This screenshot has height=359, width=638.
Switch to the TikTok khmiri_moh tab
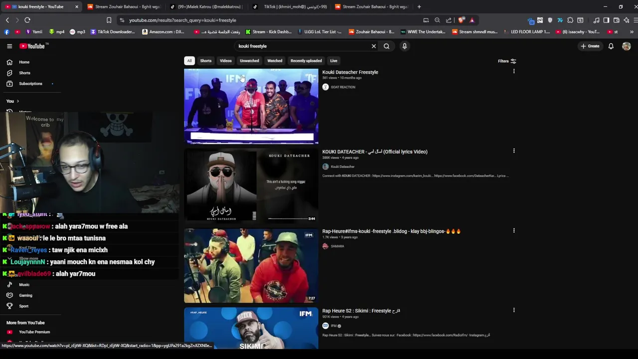pyautogui.click(x=289, y=7)
